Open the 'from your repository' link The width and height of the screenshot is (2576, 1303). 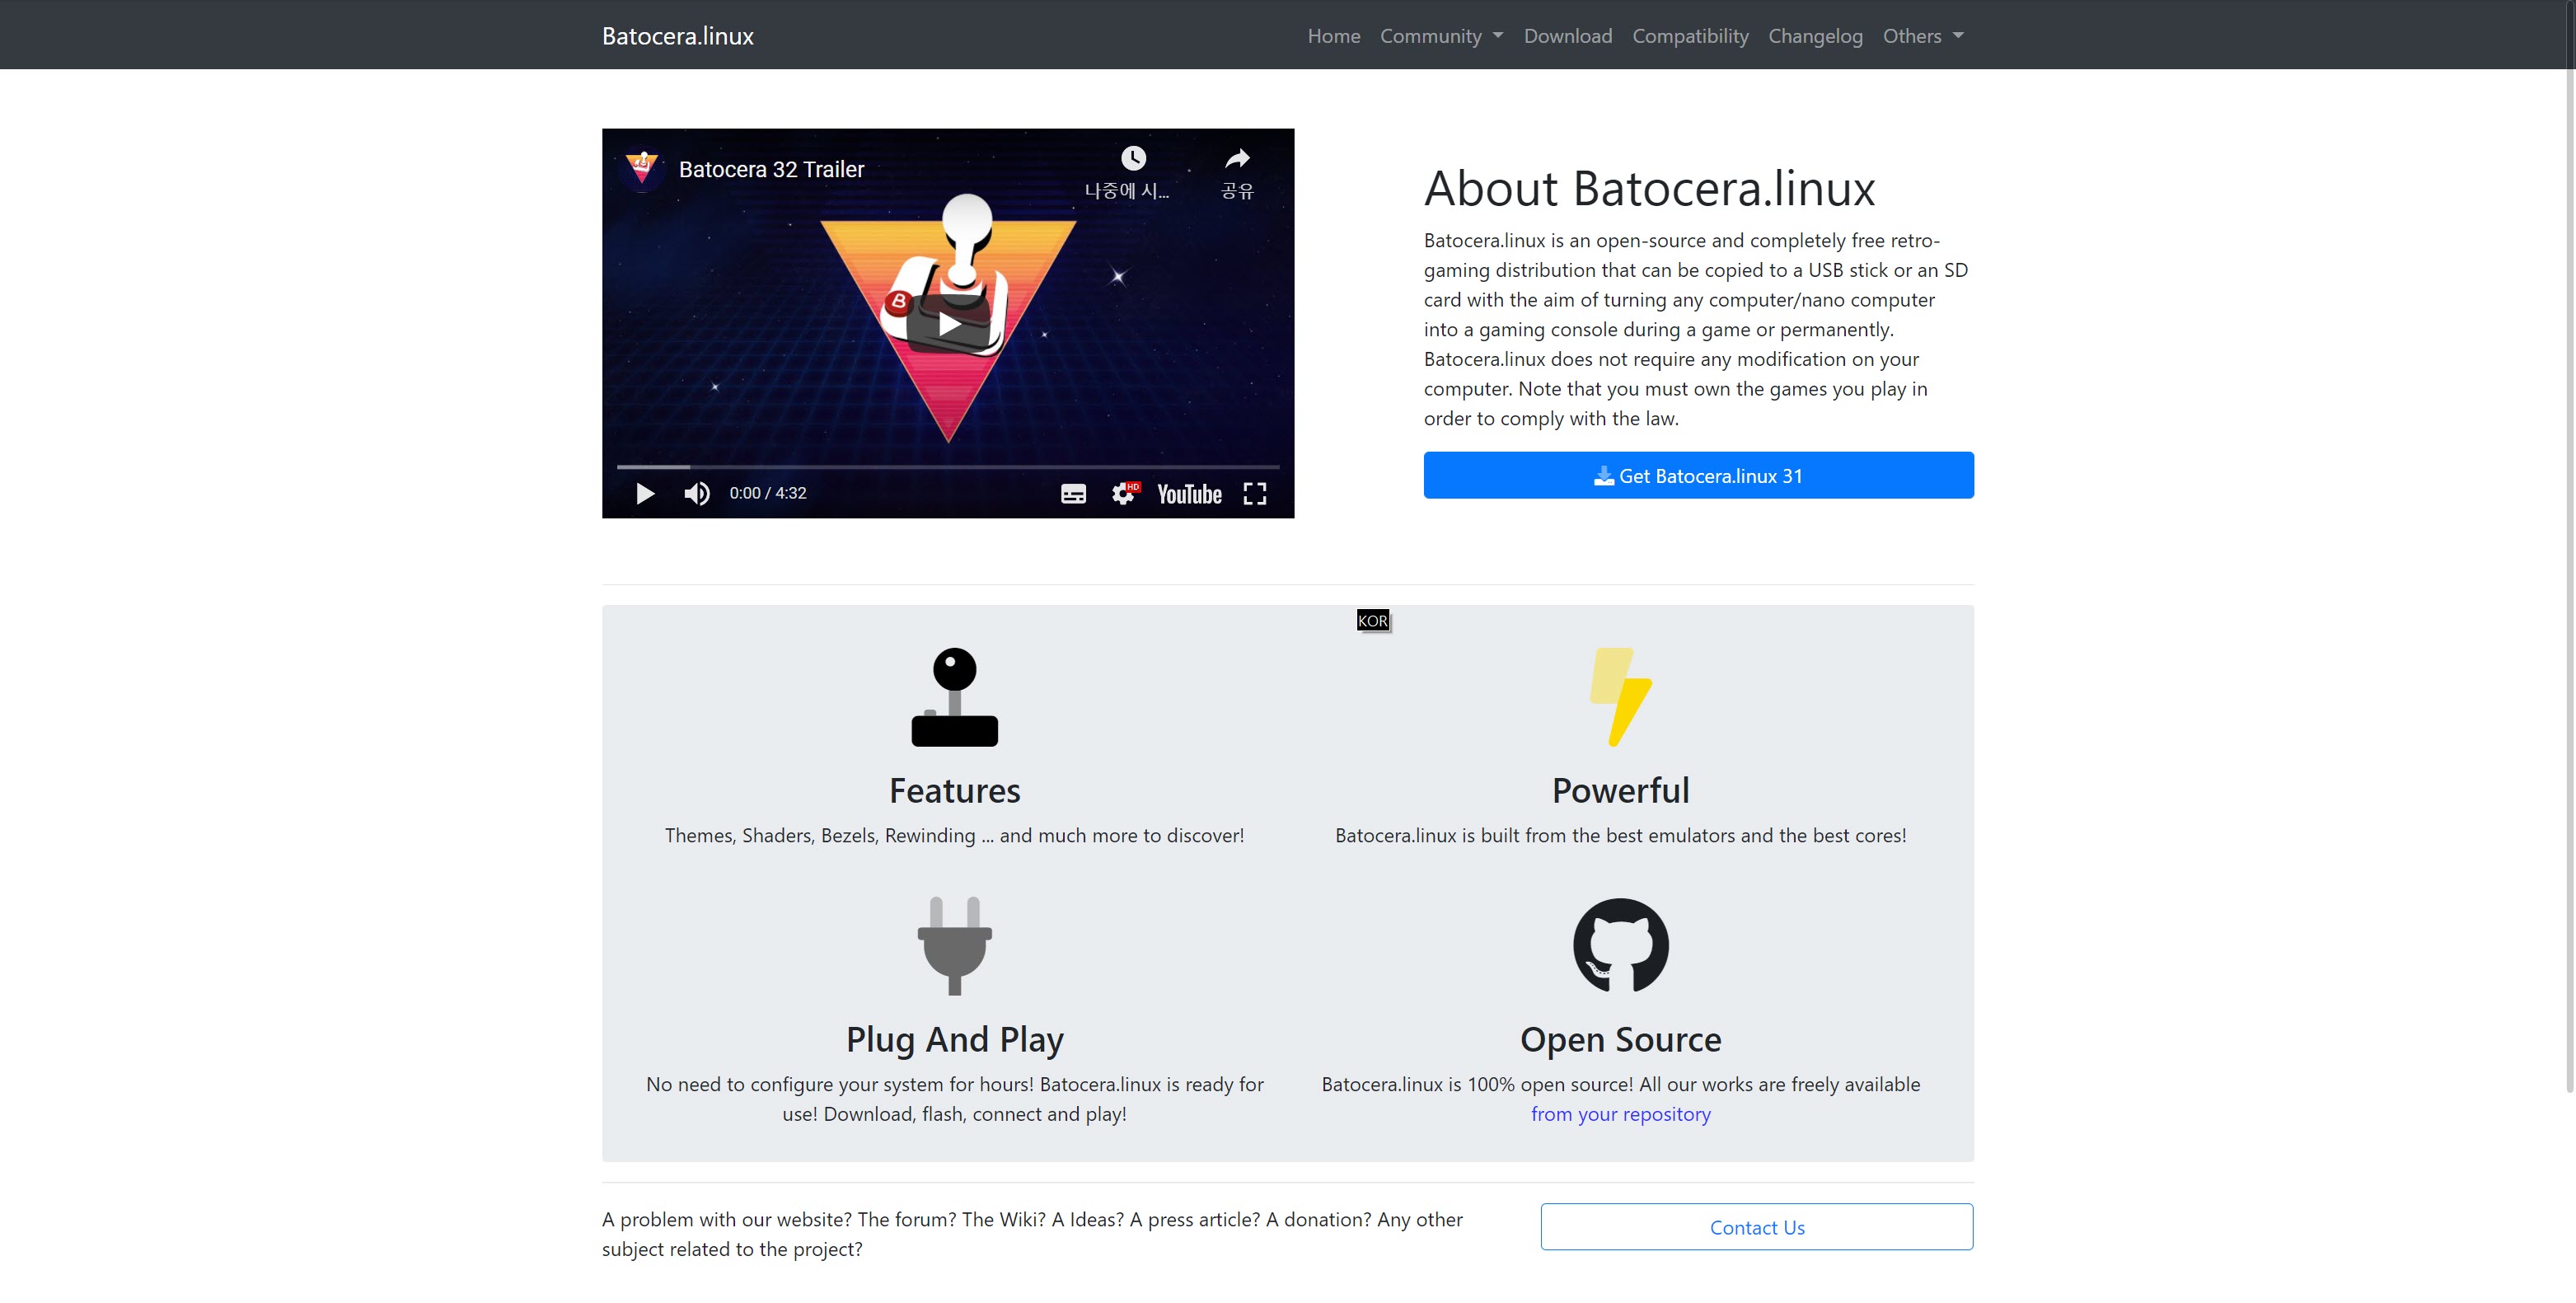(1620, 1114)
